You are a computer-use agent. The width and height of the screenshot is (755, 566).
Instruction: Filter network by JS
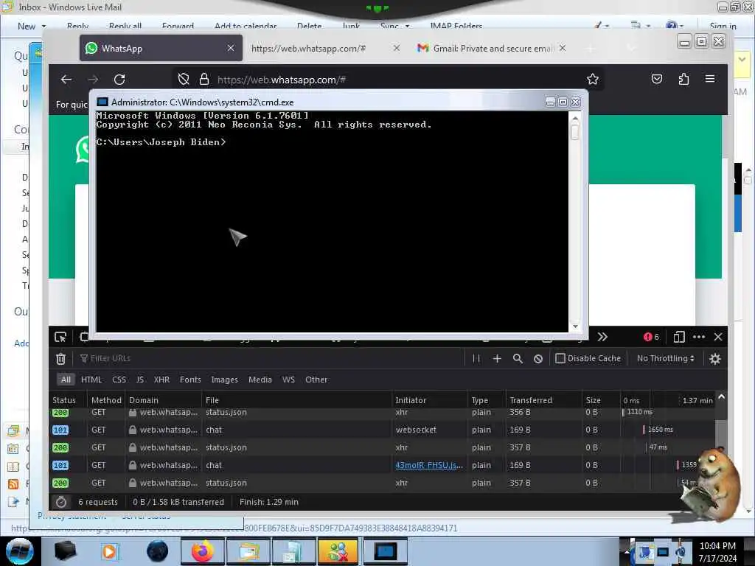point(139,380)
